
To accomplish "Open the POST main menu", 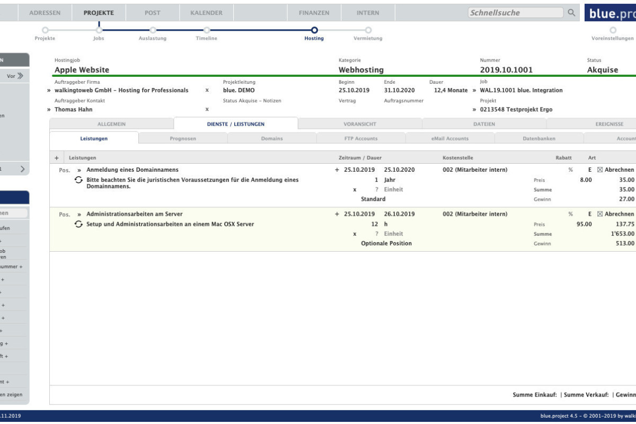I will coord(153,13).
